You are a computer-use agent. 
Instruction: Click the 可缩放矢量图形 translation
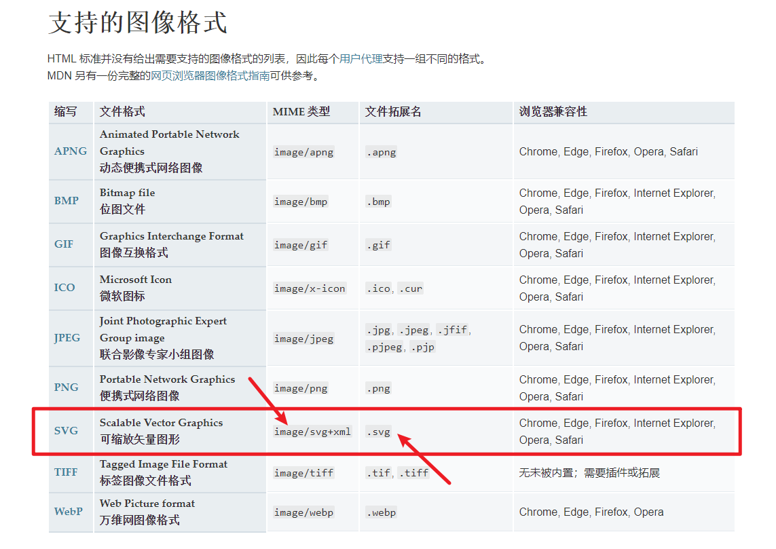tap(140, 439)
